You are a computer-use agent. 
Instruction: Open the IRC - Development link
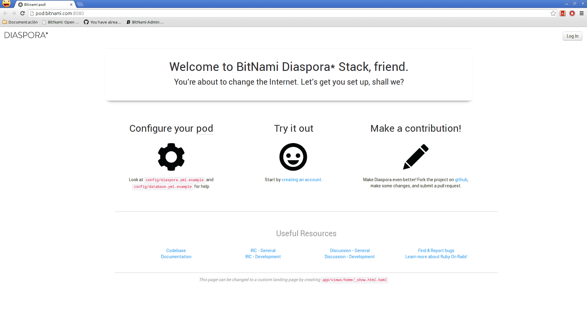coord(263,257)
